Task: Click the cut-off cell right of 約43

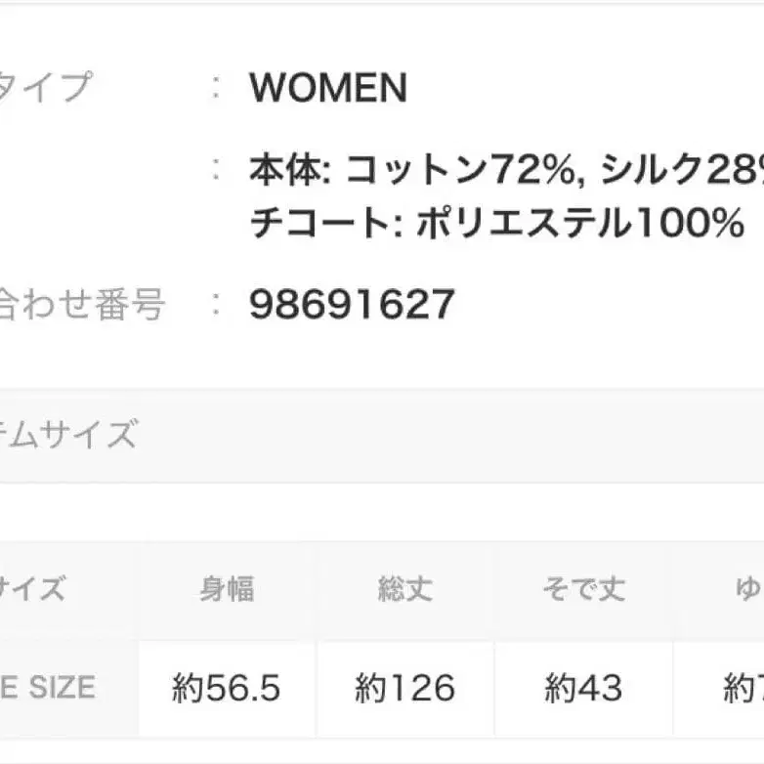Action: (743, 689)
